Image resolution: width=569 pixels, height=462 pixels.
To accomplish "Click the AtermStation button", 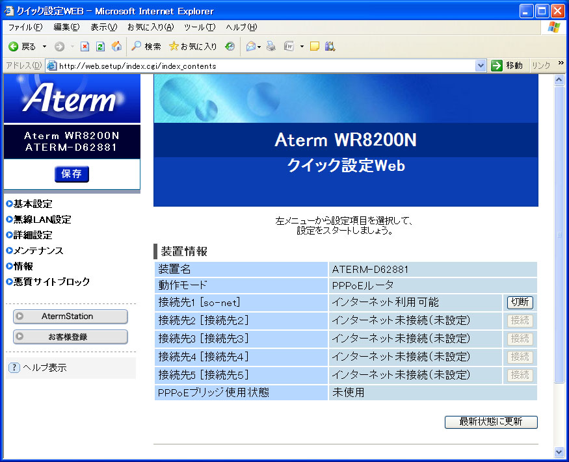I will pyautogui.click(x=70, y=316).
